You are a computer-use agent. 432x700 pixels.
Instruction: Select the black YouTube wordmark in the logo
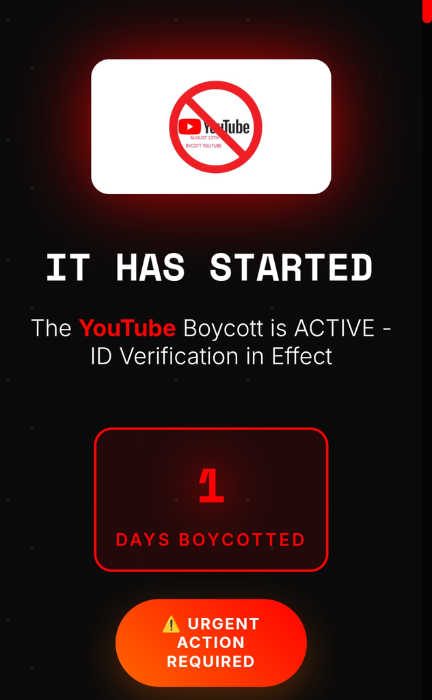(x=226, y=126)
